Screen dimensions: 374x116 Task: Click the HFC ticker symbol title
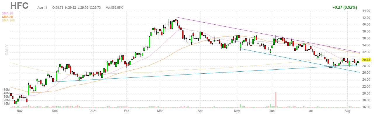(20, 6)
